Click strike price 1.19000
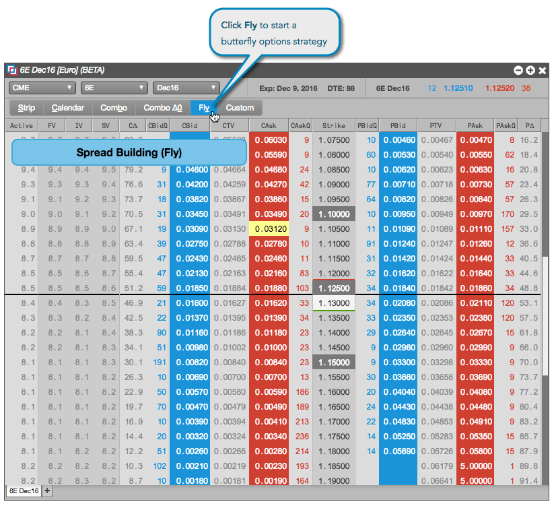554x506 pixels. pyautogui.click(x=334, y=481)
